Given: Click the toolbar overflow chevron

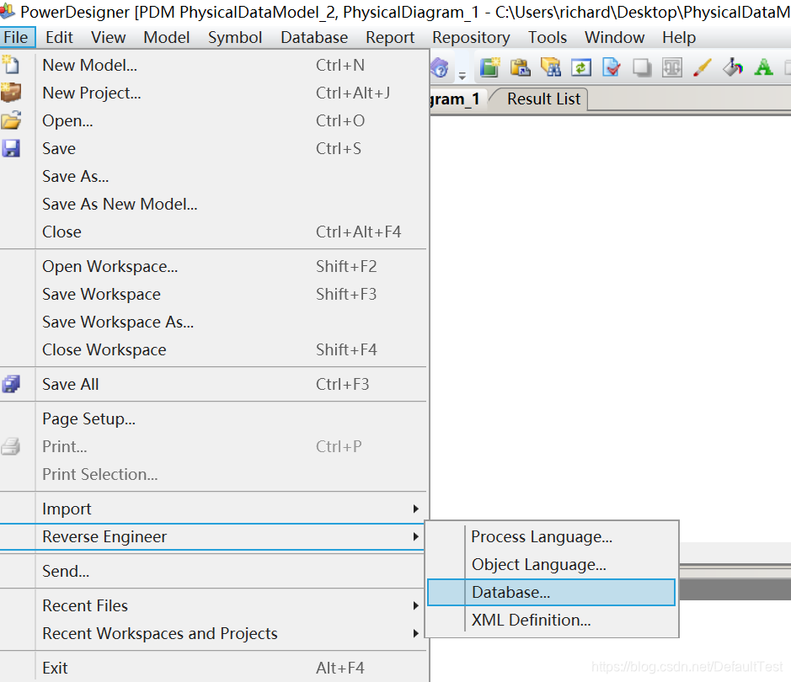Looking at the screenshot, I should [x=461, y=74].
